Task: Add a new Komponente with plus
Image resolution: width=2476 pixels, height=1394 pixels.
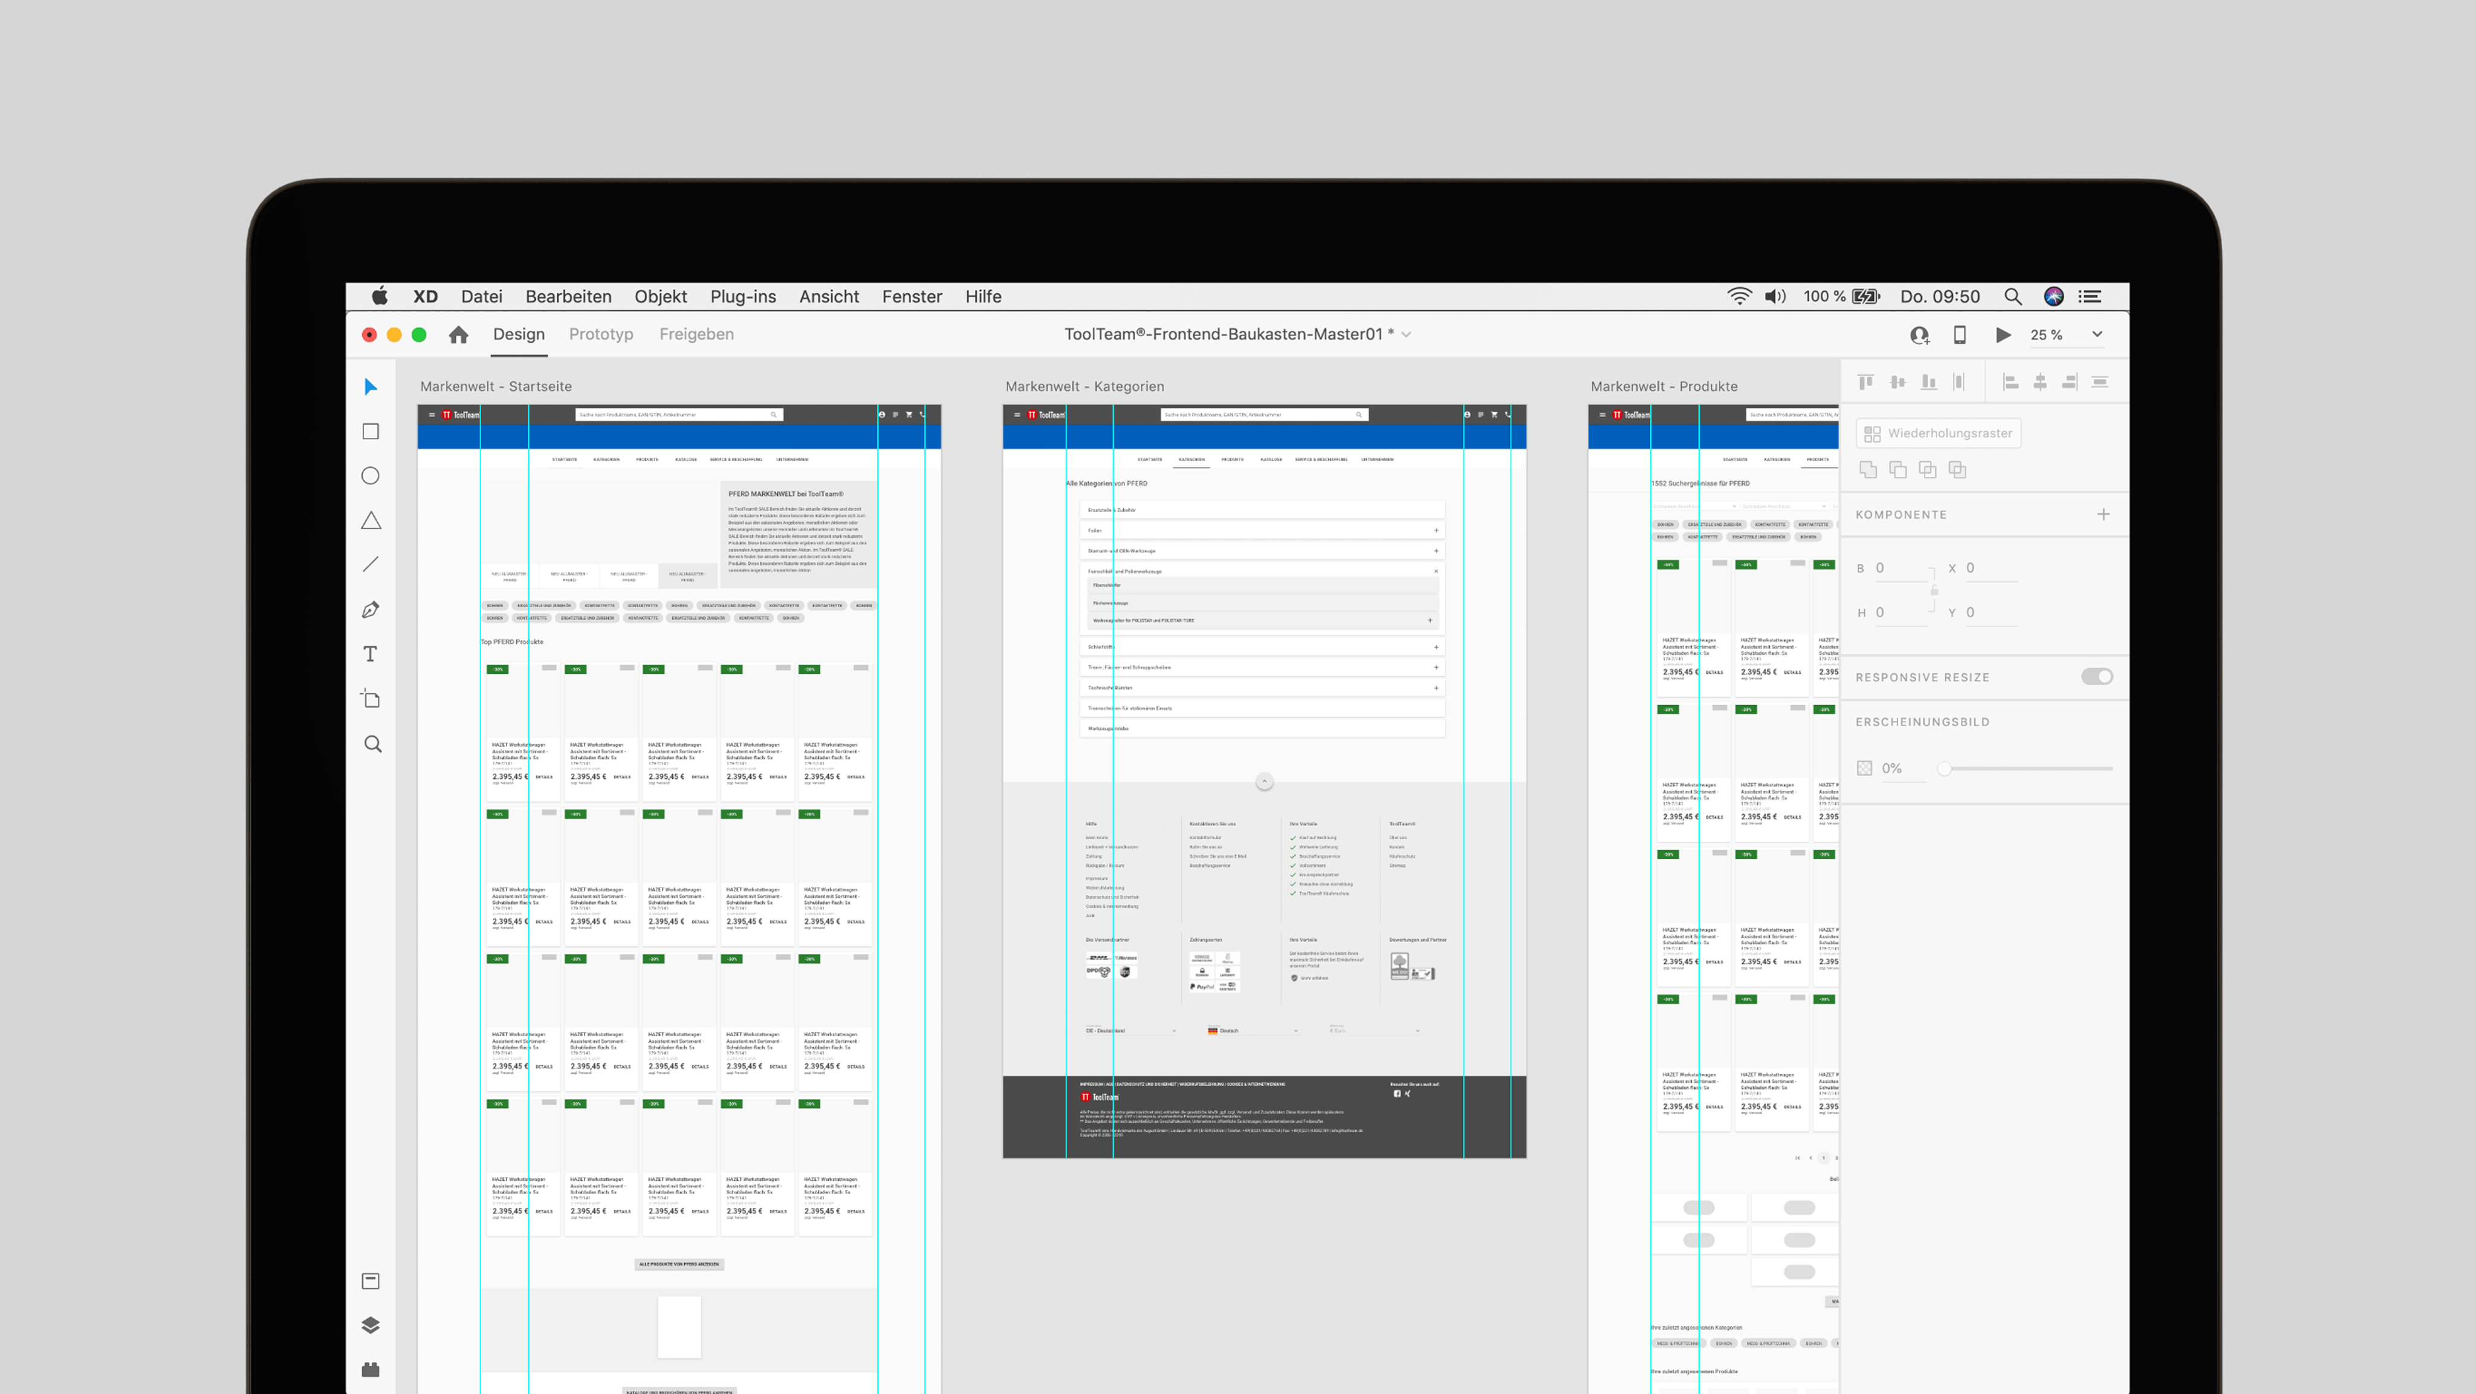Action: [x=2103, y=514]
